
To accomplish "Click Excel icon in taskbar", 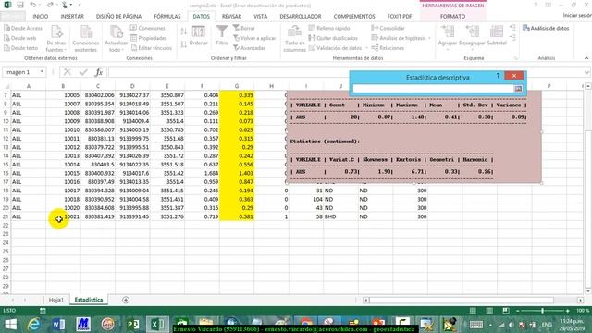I will pyautogui.click(x=157, y=325).
